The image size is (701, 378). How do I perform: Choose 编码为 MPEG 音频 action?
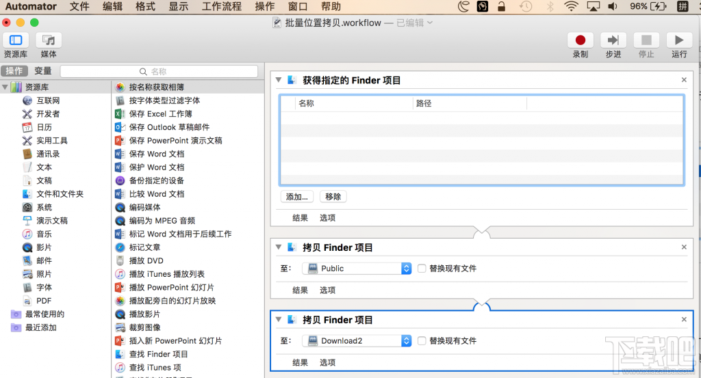162,221
